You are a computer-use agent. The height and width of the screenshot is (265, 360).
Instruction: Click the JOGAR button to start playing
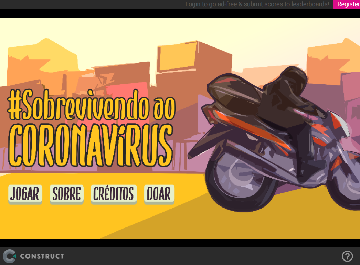click(x=25, y=194)
